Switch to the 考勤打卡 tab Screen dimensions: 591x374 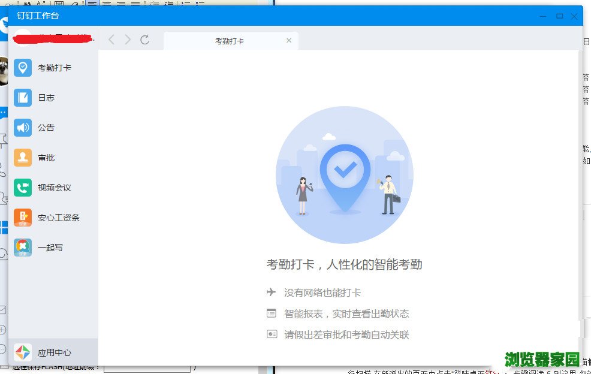tap(231, 40)
